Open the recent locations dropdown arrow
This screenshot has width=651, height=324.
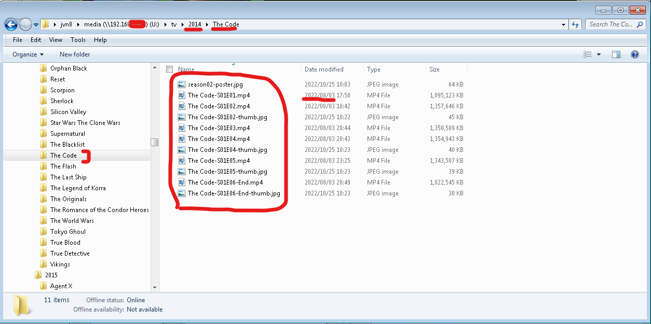36,24
